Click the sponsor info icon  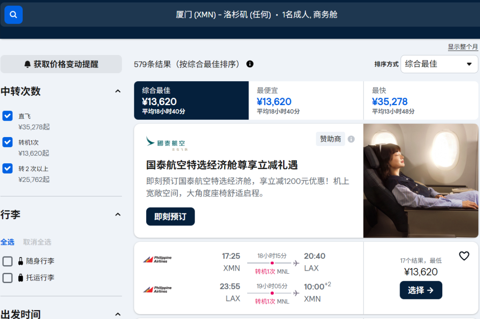pos(351,139)
